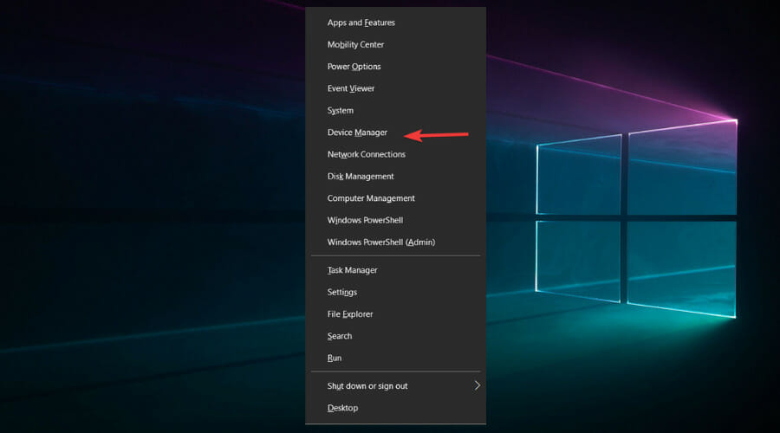
Task: Select Mobility Center entry
Action: click(395, 44)
